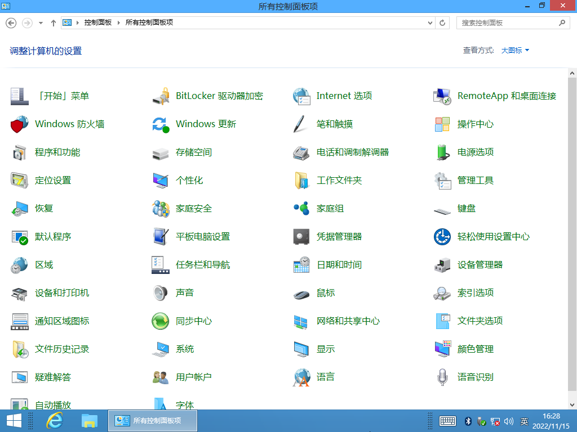The width and height of the screenshot is (577, 432).
Task: Open the touch keyboard tray icon
Action: [x=447, y=421]
